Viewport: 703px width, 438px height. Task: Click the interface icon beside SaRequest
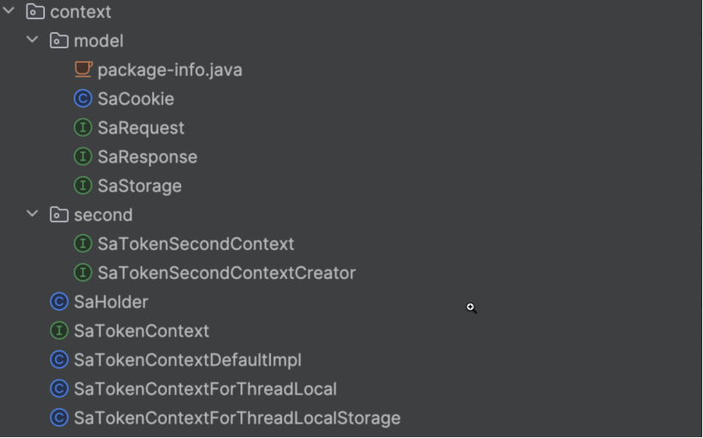tap(83, 128)
